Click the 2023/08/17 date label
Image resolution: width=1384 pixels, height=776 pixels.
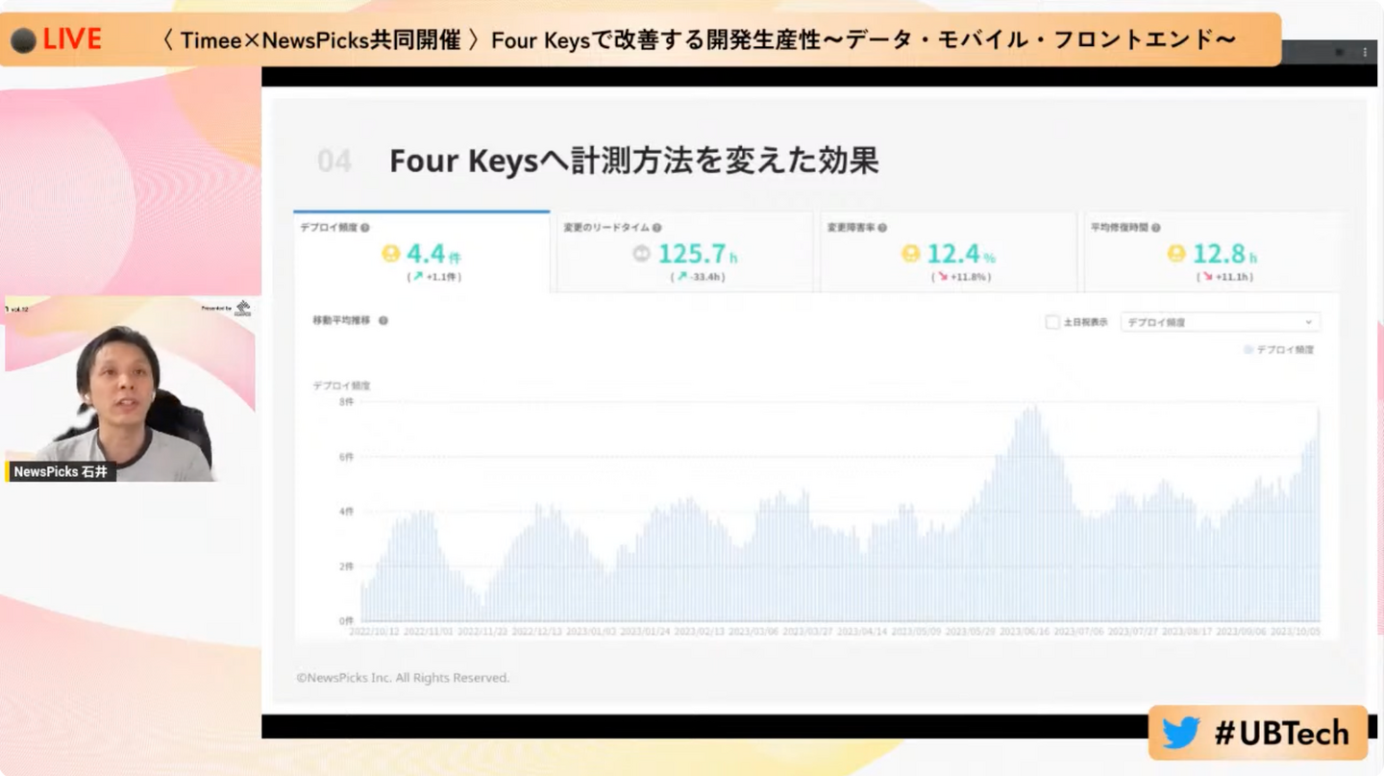click(1188, 632)
